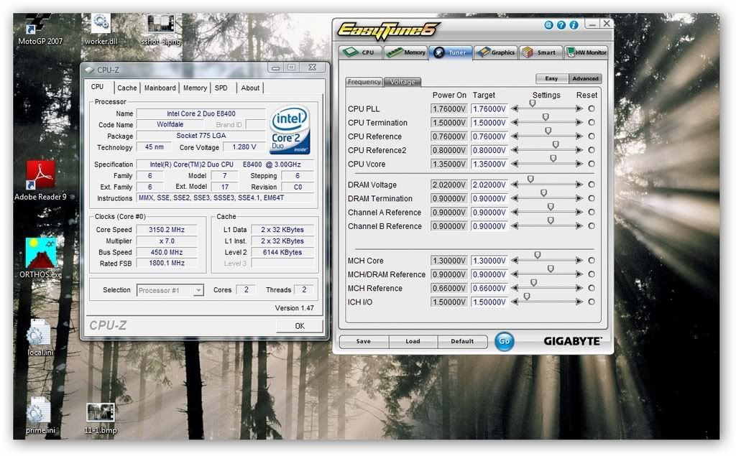The height and width of the screenshot is (456, 736).
Task: Select the CPU PLL reset radio button
Action: [592, 108]
